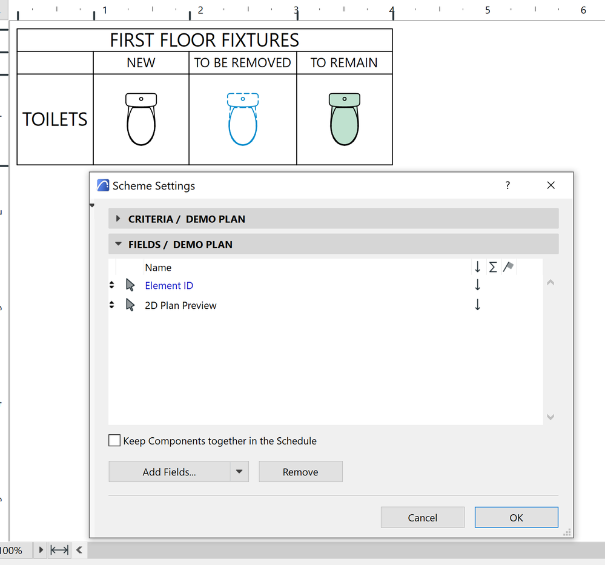Expand the CRITERIA / DEMO PLAN section
This screenshot has height=565, width=605.
click(118, 219)
